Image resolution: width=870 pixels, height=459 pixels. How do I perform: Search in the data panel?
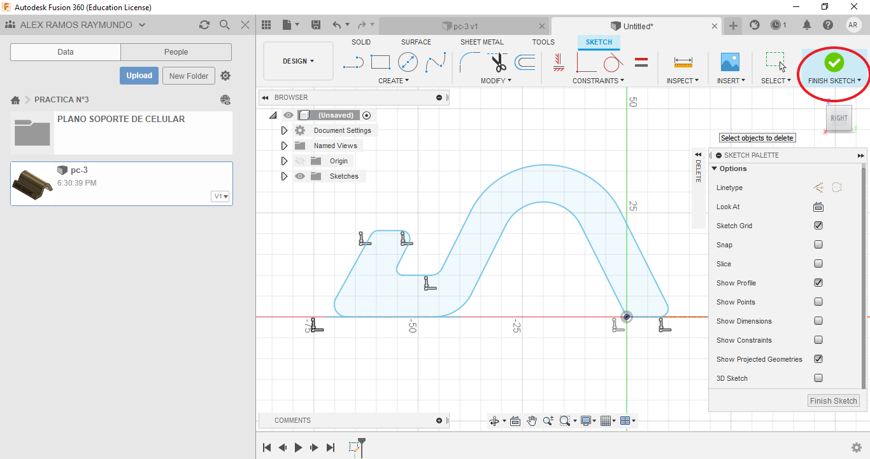[x=225, y=25]
